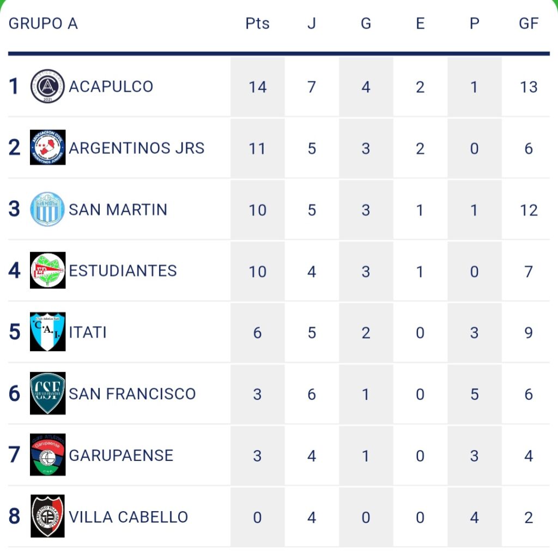The width and height of the screenshot is (558, 551).
Task: Tap the GF column header
Action: [529, 23]
